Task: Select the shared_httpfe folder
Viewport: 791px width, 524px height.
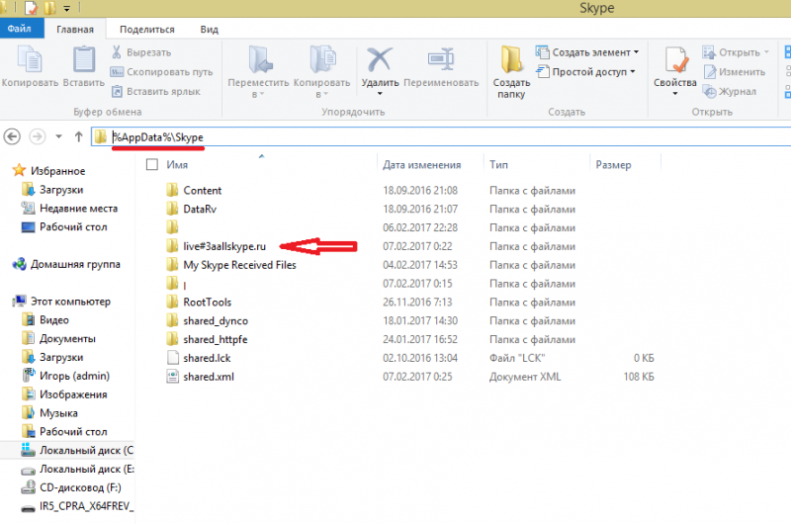Action: click(x=216, y=339)
